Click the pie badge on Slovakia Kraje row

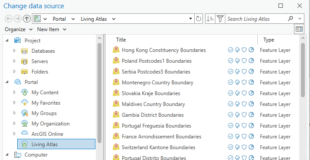coord(251,93)
